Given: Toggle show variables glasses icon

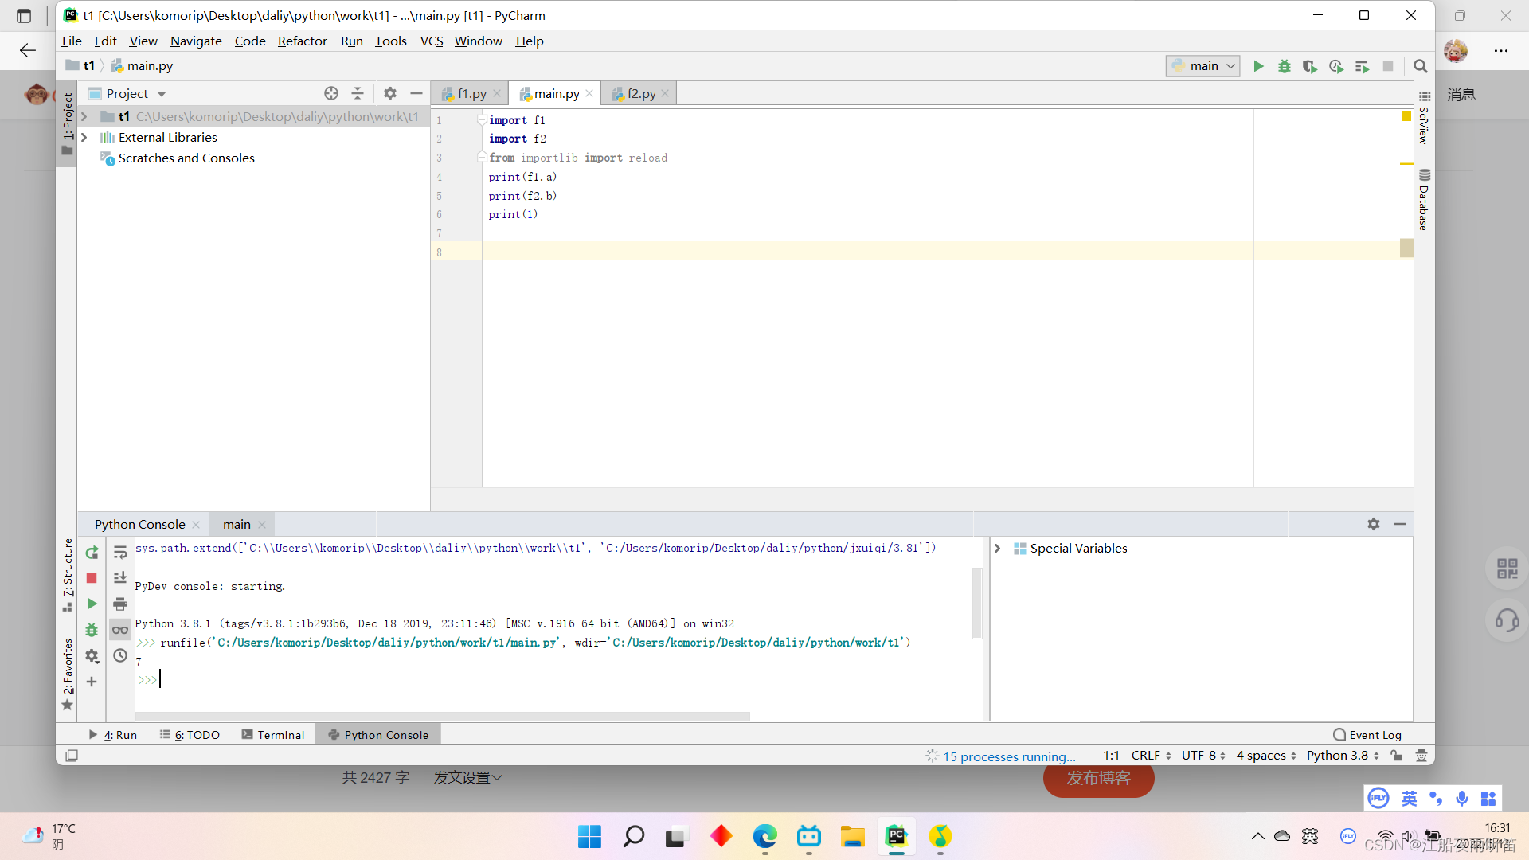Looking at the screenshot, I should pyautogui.click(x=120, y=630).
